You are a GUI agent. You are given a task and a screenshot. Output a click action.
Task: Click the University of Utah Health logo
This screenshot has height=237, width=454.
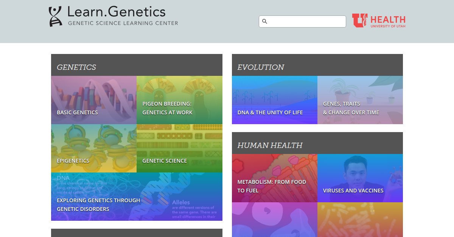point(379,21)
